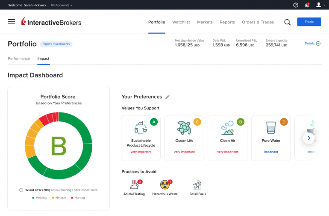This screenshot has width=329, height=216.
Task: Open the hamburger navigation menu
Action: coord(12,22)
